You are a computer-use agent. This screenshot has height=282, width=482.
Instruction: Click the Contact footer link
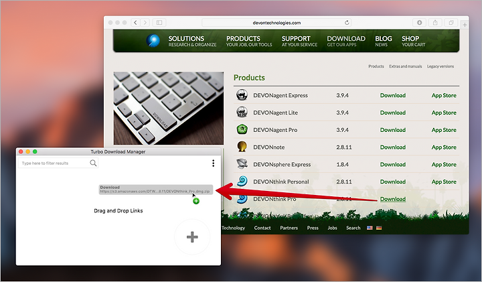262,228
